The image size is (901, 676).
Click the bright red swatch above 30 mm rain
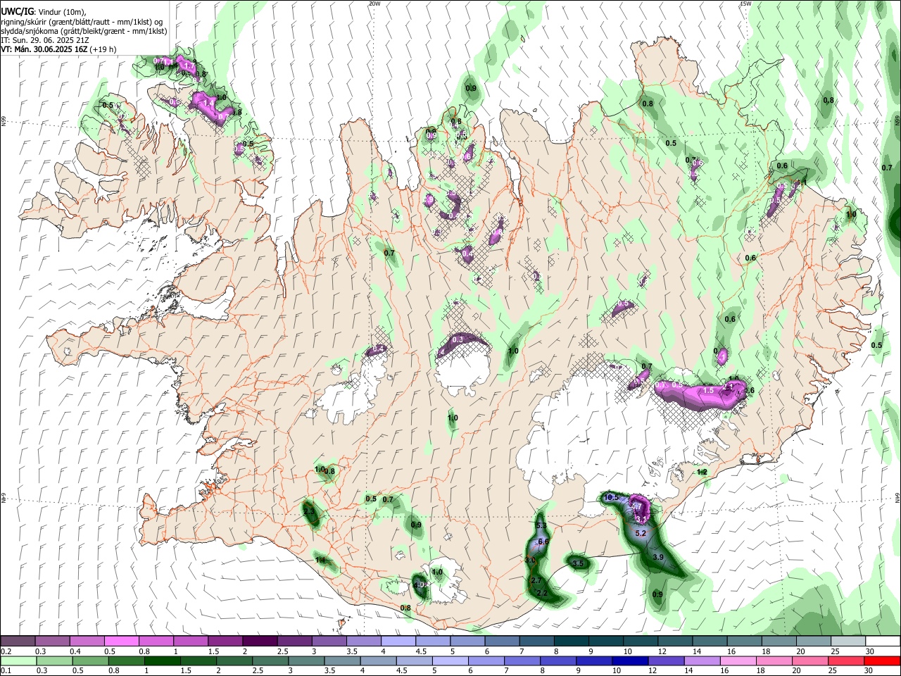click(x=881, y=661)
